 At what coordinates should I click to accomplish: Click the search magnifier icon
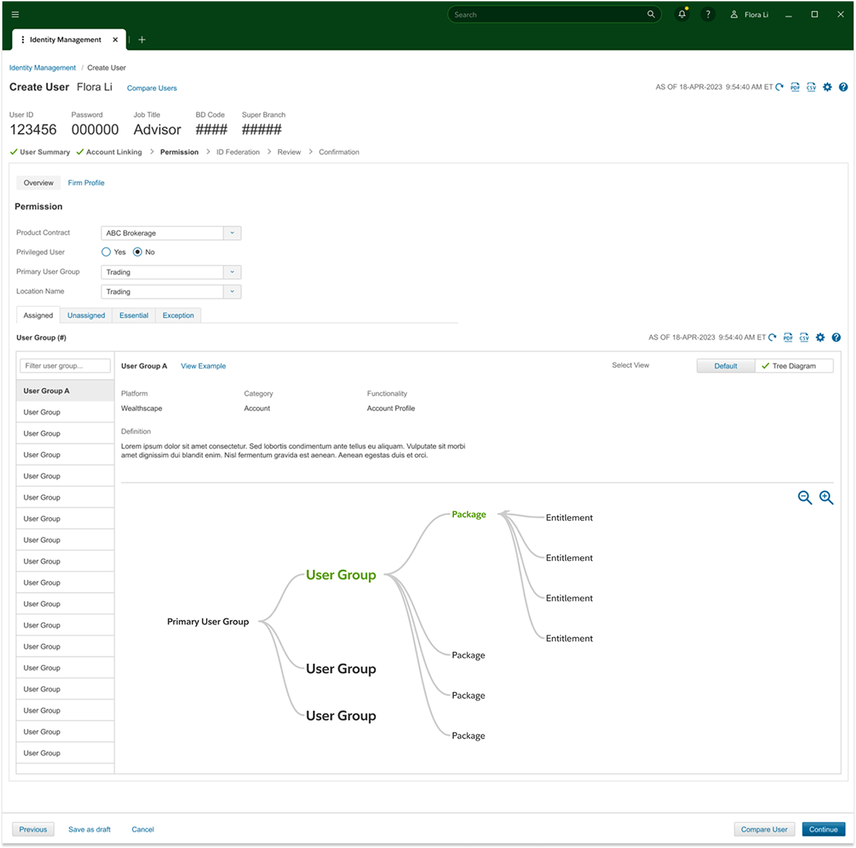point(651,14)
